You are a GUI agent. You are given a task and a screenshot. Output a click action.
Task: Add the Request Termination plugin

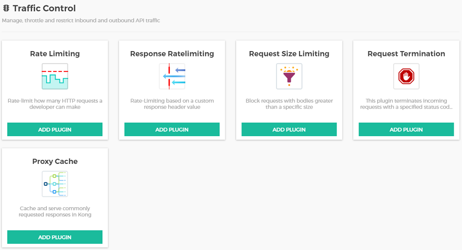pos(406,129)
